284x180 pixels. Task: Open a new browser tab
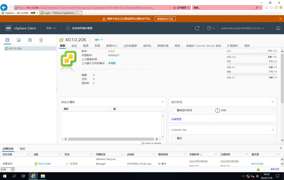click(80, 13)
